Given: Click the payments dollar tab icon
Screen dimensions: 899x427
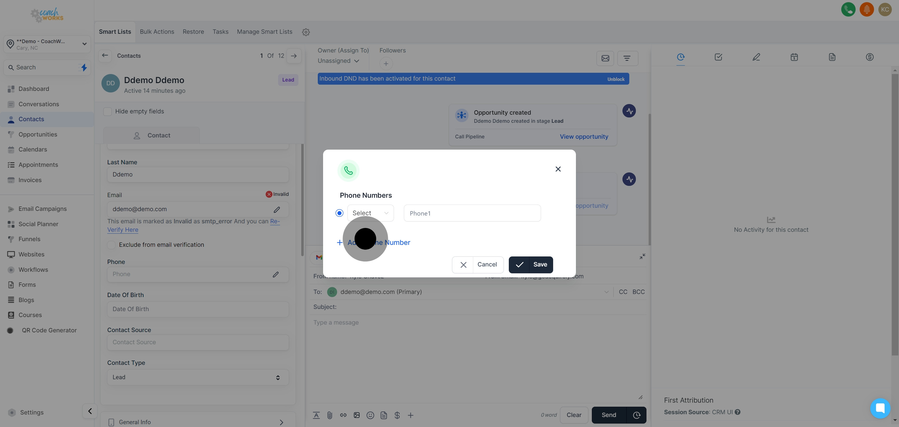Looking at the screenshot, I should coord(869,57).
